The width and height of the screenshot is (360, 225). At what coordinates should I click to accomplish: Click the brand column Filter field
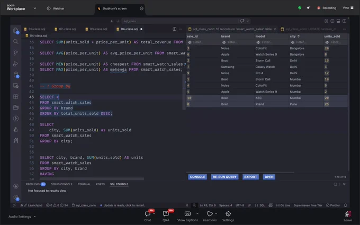click(237, 42)
